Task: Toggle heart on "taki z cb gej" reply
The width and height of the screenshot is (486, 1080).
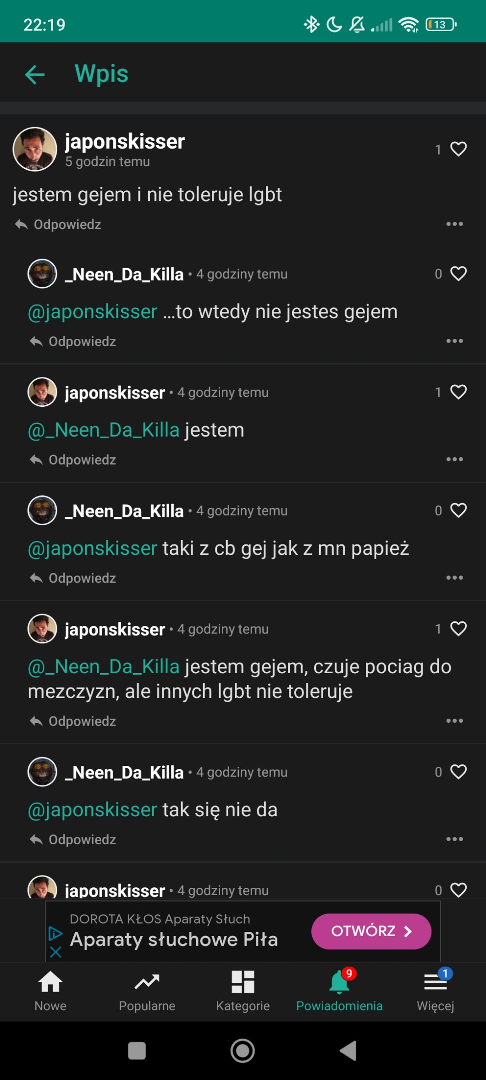Action: coord(458,510)
